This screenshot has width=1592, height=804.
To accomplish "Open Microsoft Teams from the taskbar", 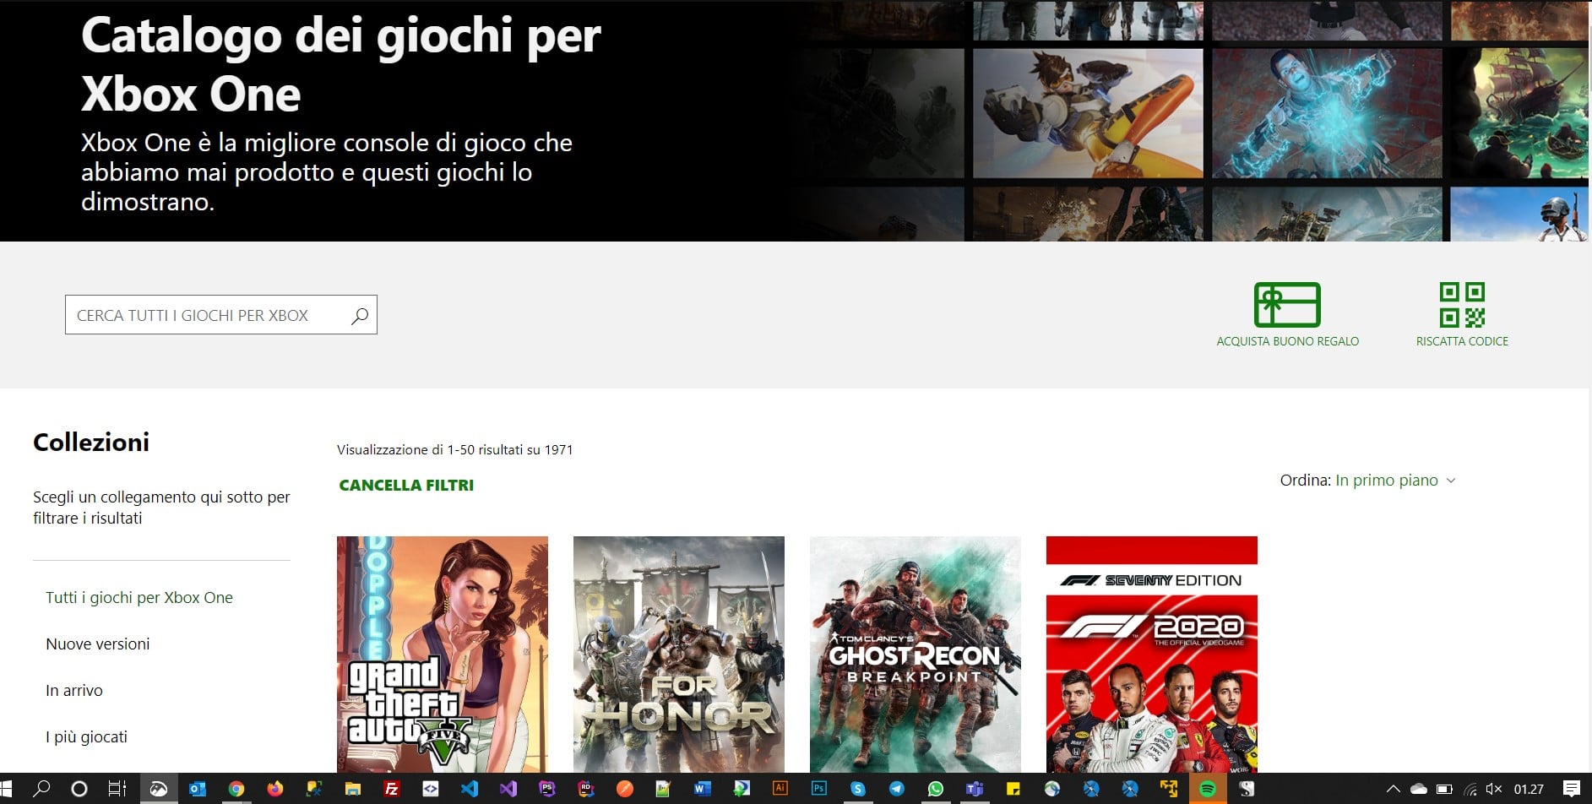I will [975, 789].
